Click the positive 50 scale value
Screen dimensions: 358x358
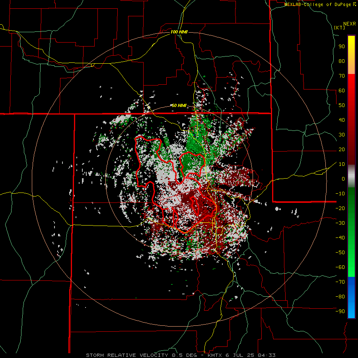coord(342,105)
